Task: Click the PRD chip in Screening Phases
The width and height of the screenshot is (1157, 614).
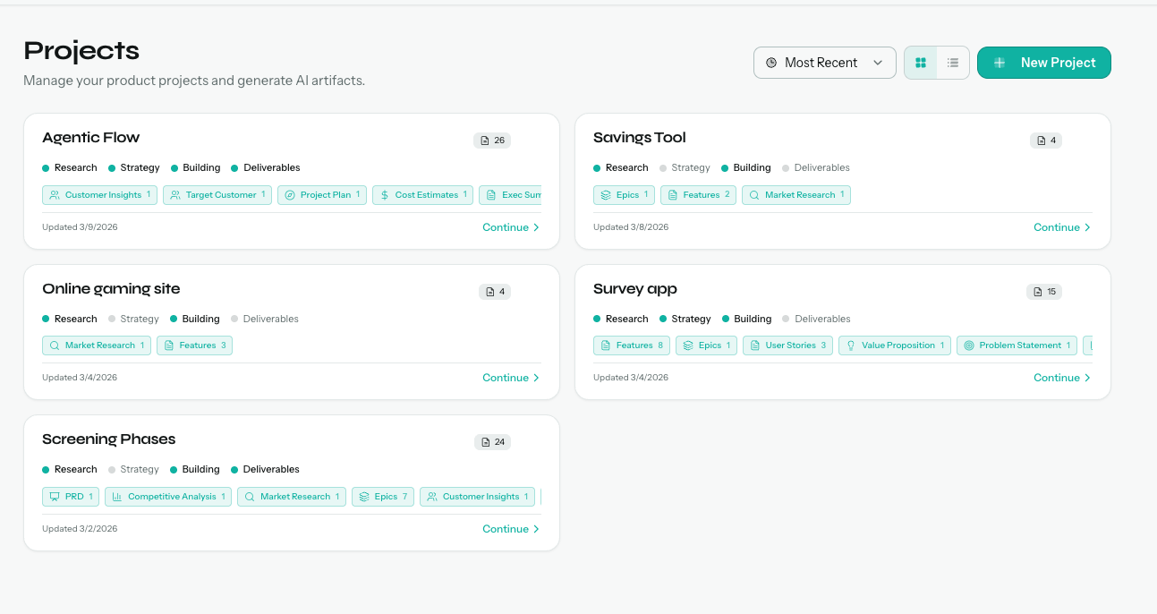Action: click(x=70, y=496)
